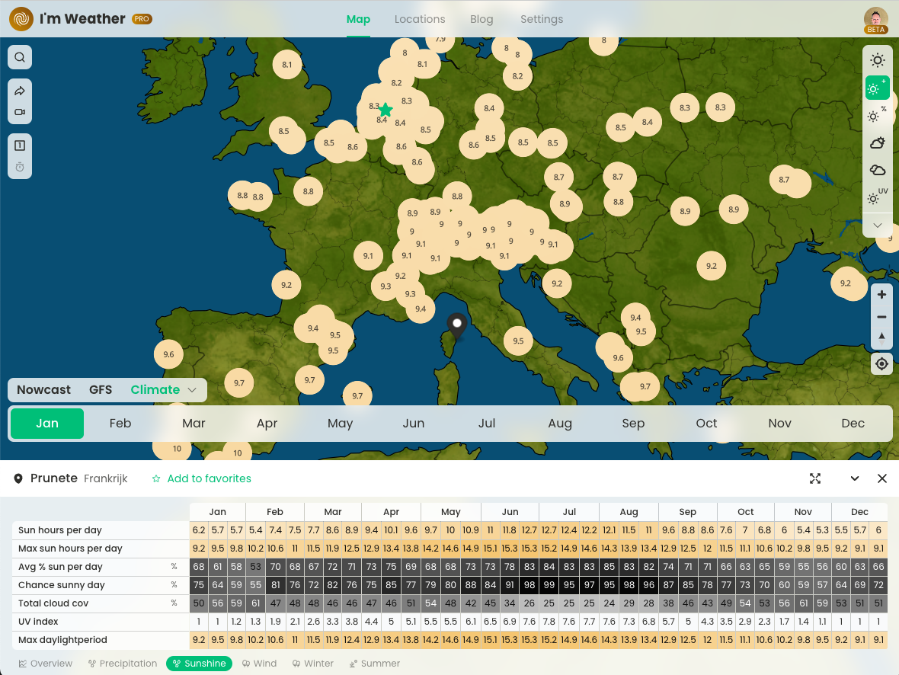Click the map zoom-in button
Viewport: 899px width, 675px height.
[x=881, y=294]
